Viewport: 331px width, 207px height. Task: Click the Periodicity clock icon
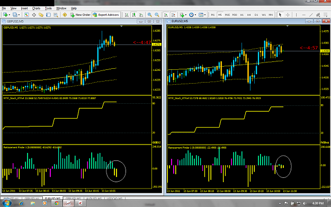pyautogui.click(x=191, y=15)
